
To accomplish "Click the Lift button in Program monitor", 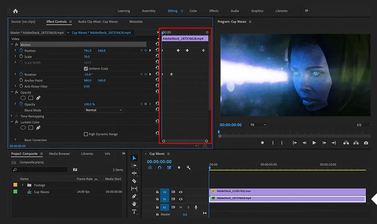I will click(x=346, y=143).
